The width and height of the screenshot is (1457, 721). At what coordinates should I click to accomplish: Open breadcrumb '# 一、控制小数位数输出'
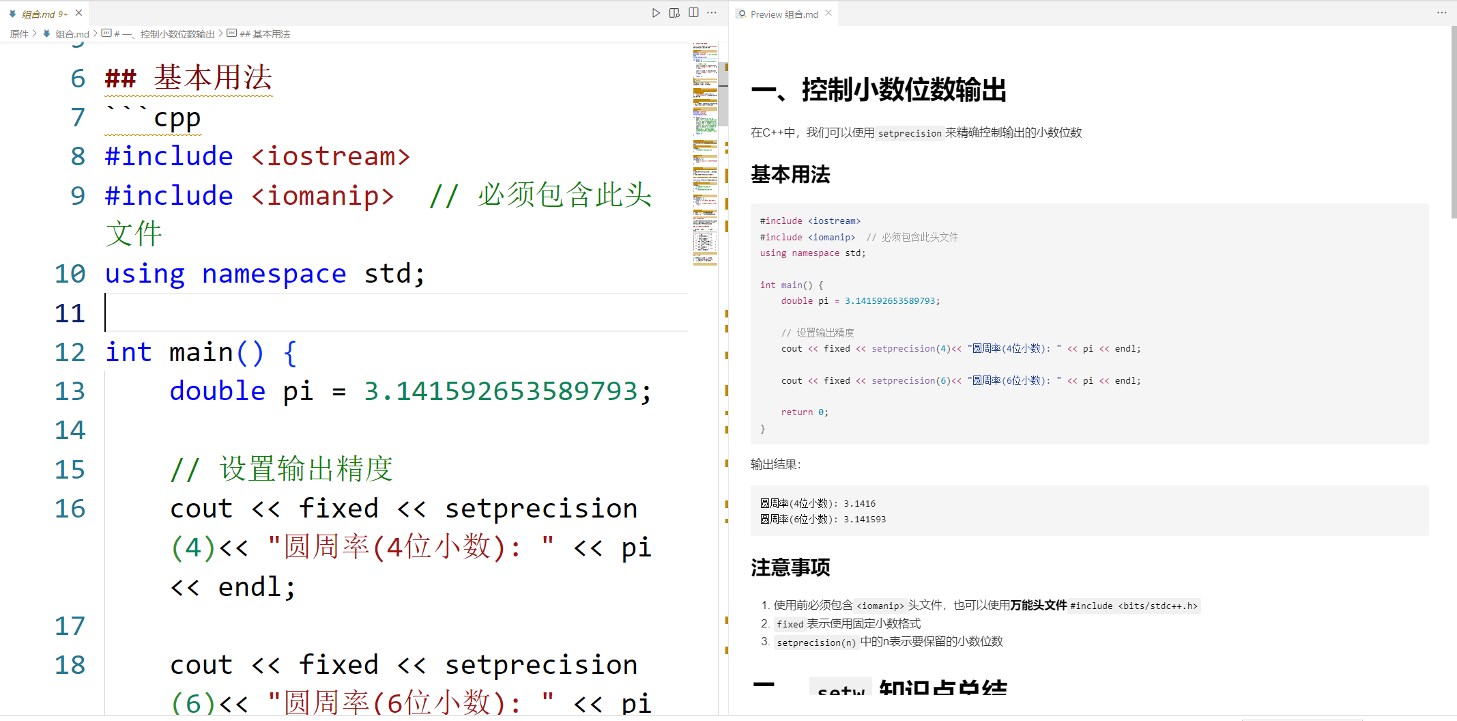click(x=164, y=34)
